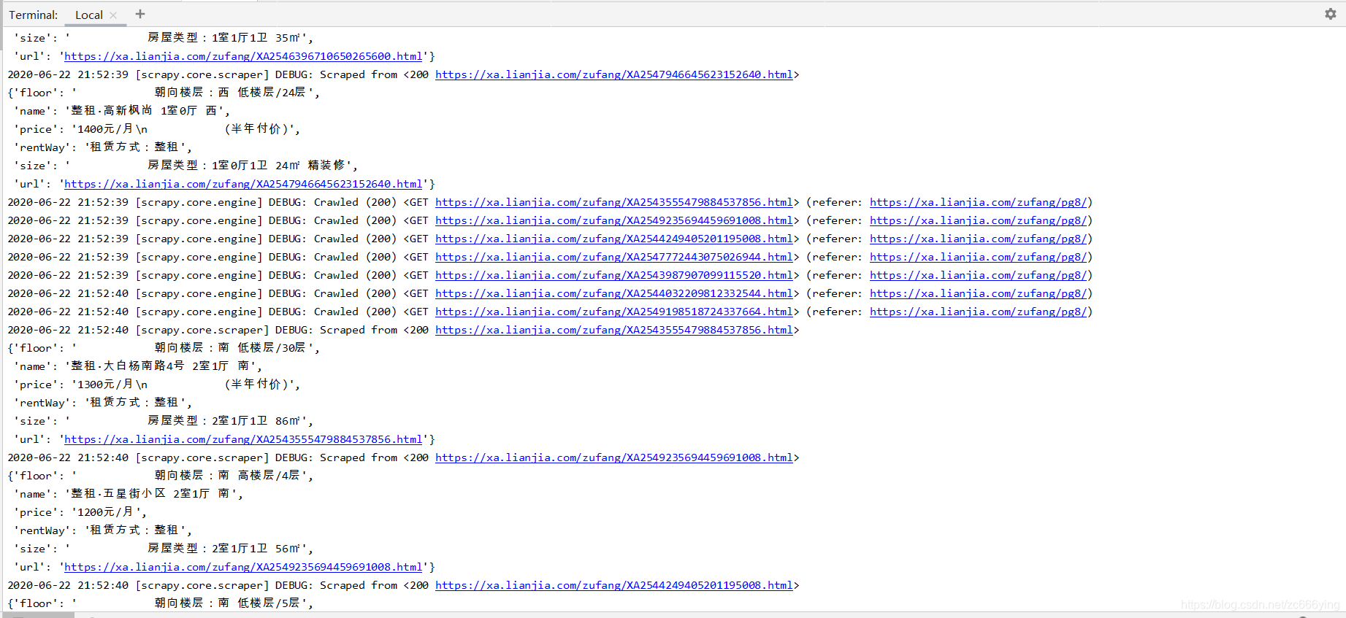The width and height of the screenshot is (1346, 618).
Task: Click the floor text '南 低楼层/30层'
Action: tap(261, 348)
